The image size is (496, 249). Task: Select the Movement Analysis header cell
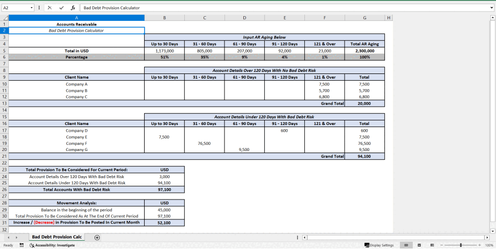(x=77, y=203)
